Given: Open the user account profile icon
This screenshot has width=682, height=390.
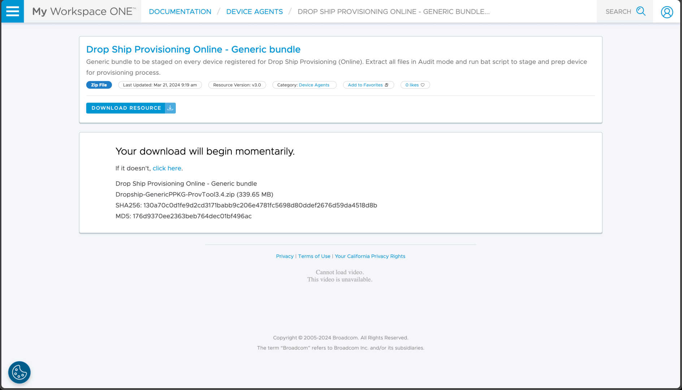Looking at the screenshot, I should pyautogui.click(x=666, y=12).
